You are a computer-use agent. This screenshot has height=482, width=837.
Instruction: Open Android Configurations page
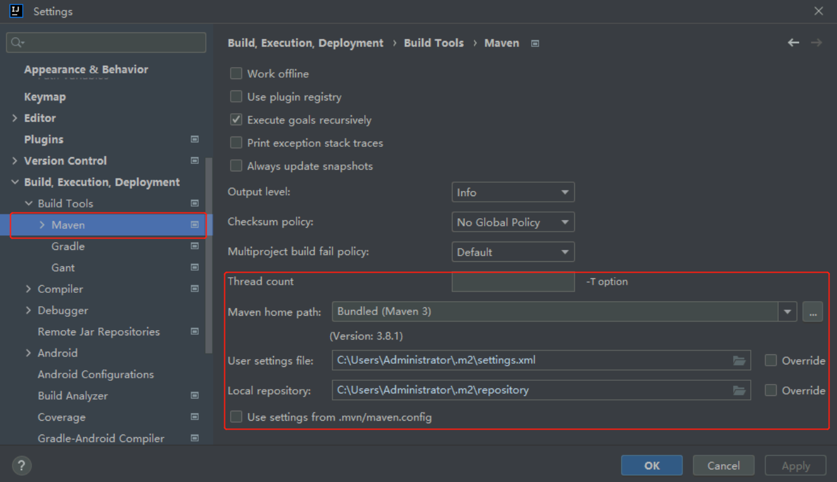(x=96, y=374)
